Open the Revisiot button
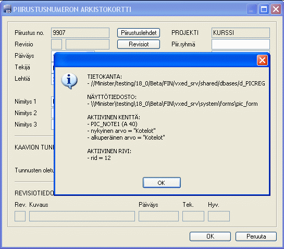 tap(139, 44)
